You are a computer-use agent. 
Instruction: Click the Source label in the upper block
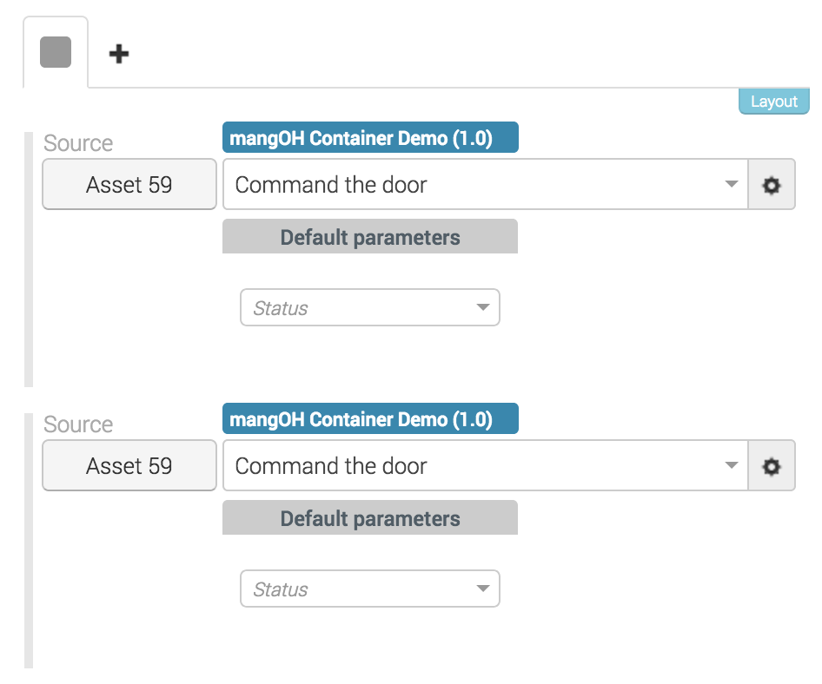click(x=78, y=143)
